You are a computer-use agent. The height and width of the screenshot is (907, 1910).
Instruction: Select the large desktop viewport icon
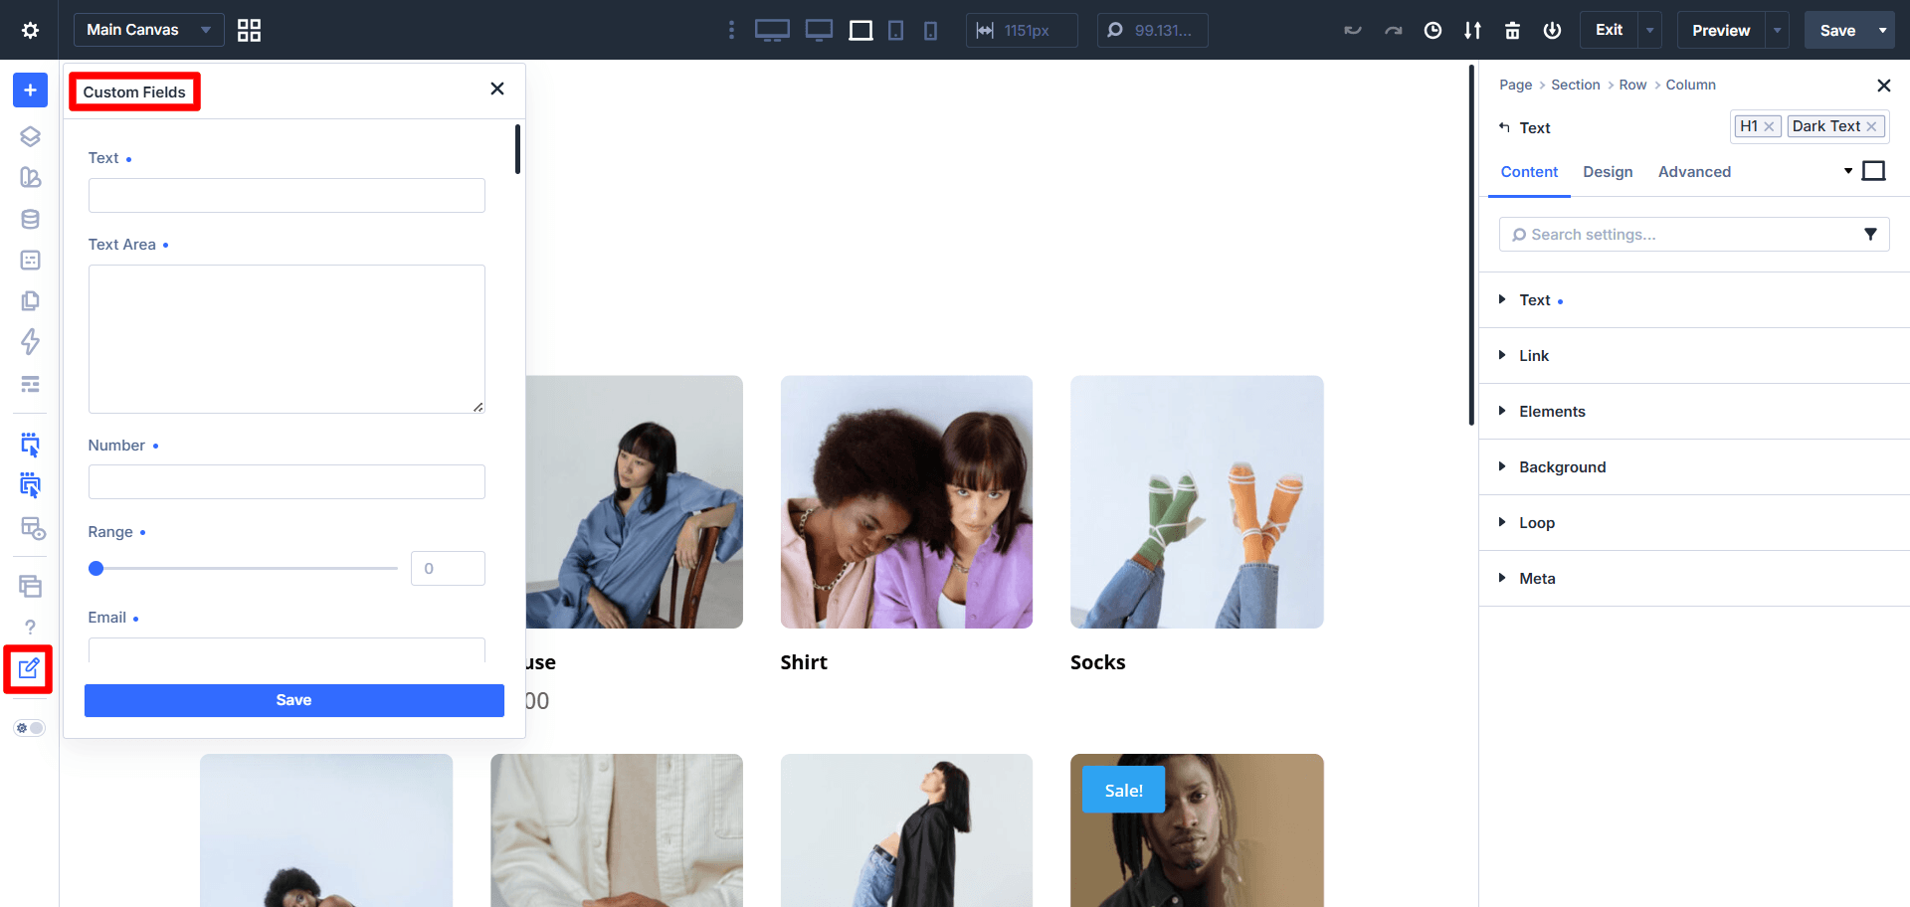pyautogui.click(x=772, y=30)
